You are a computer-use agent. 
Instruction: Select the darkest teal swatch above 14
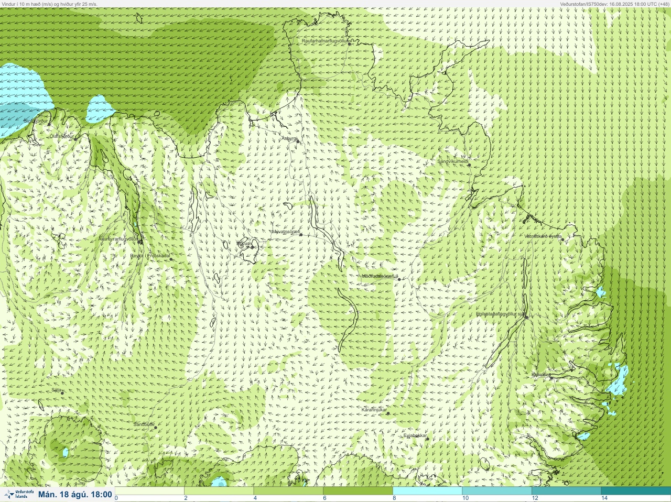[636, 491]
